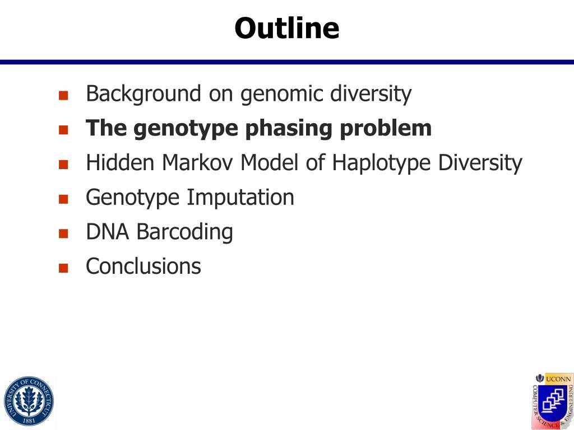Image resolution: width=574 pixels, height=430 pixels.
Task: Select Hidden Markov Model of Haplotype Diversity
Action: (304, 163)
